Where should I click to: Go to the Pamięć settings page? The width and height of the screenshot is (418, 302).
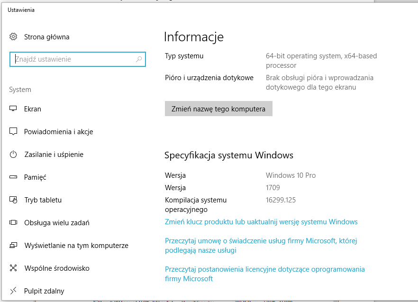[35, 177]
